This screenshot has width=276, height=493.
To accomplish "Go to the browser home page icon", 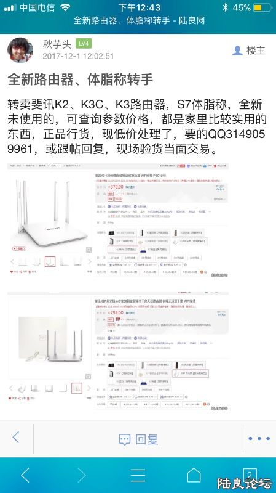I will (x=194, y=475).
